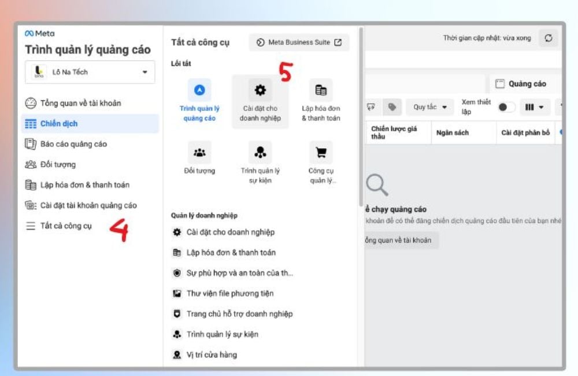Click the Quản lý doanh nghiệp section heading
Image resolution: width=578 pixels, height=376 pixels.
click(204, 216)
